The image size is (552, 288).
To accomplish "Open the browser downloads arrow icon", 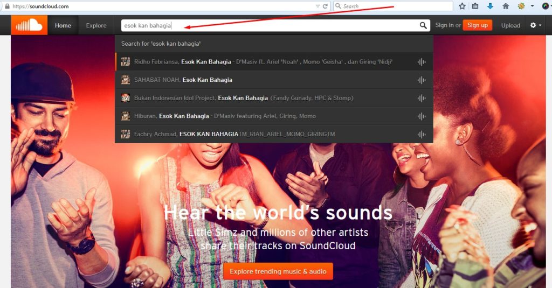I will pyautogui.click(x=490, y=6).
